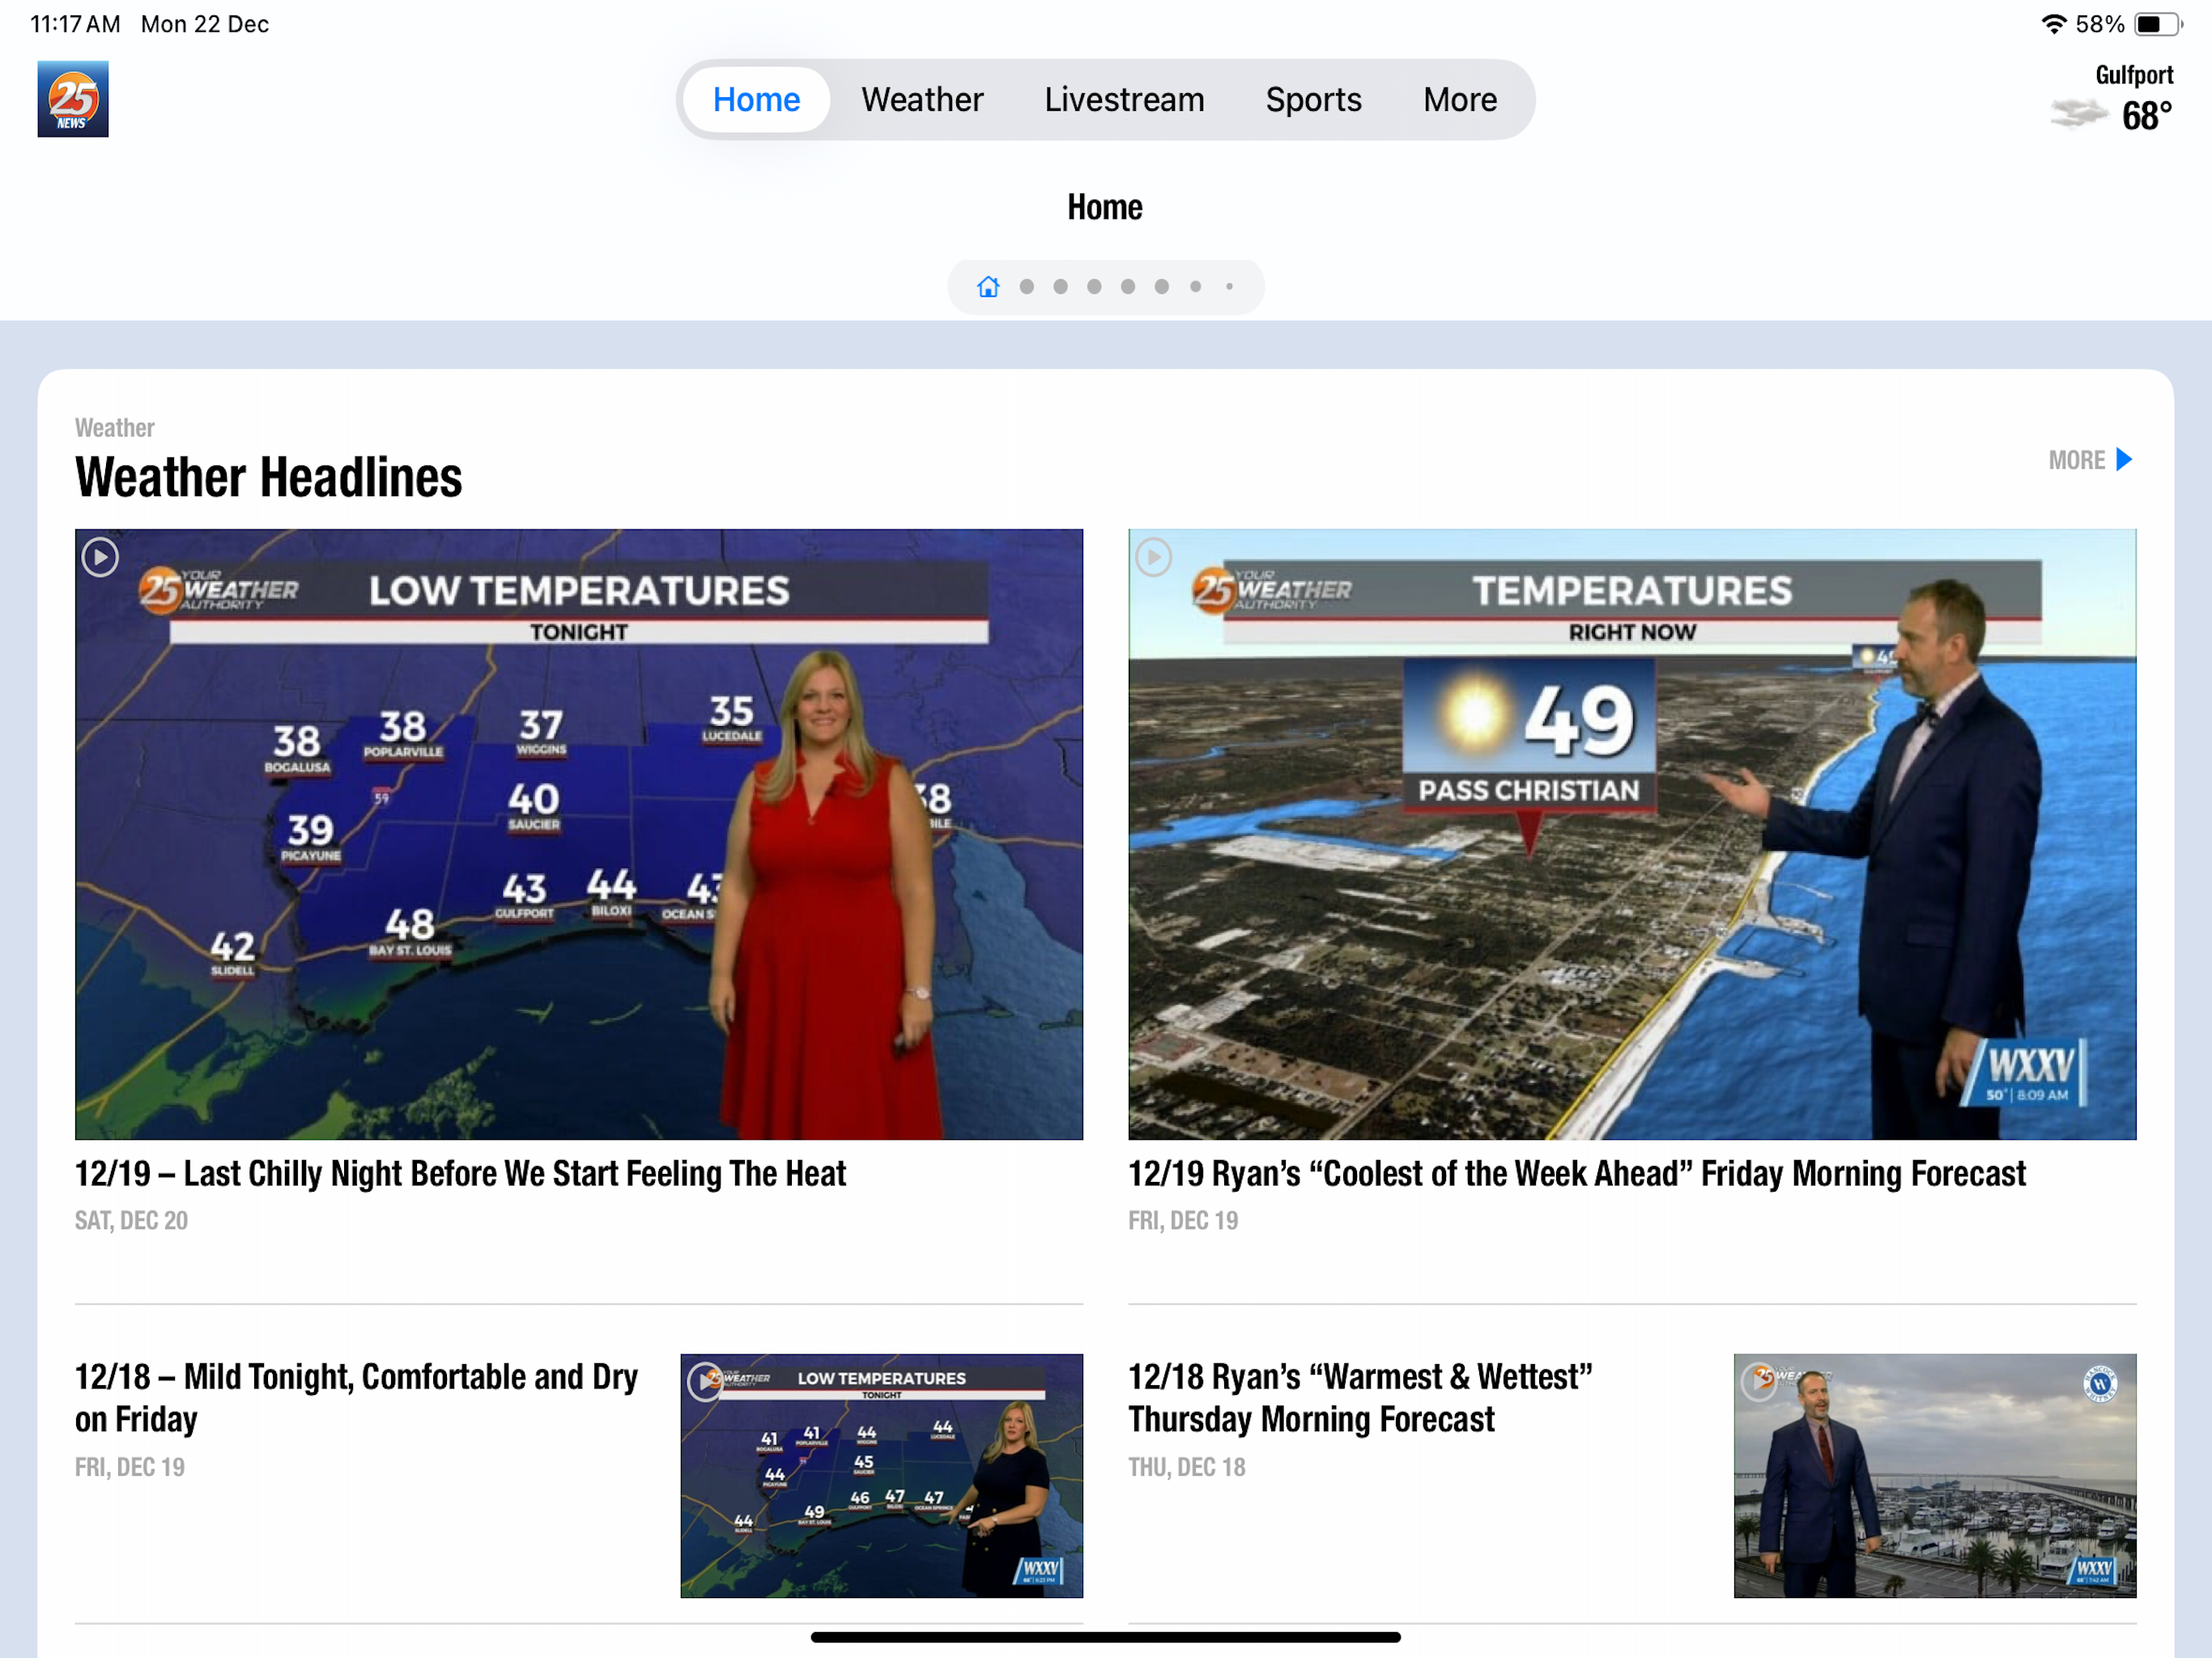The width and height of the screenshot is (2212, 1658).
Task: Tap the bottom home indicator bar
Action: 1105,1638
